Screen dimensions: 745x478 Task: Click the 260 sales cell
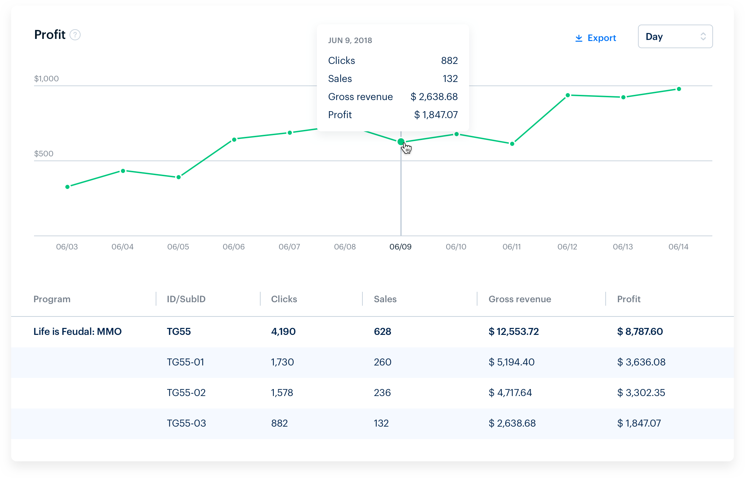click(383, 362)
